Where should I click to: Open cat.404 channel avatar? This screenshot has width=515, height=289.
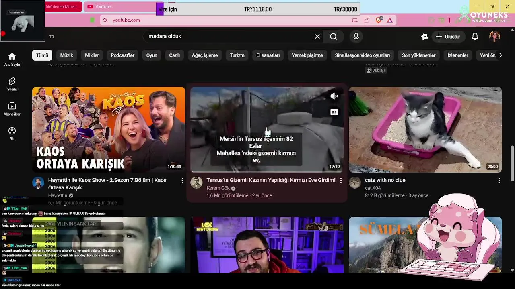click(x=355, y=183)
